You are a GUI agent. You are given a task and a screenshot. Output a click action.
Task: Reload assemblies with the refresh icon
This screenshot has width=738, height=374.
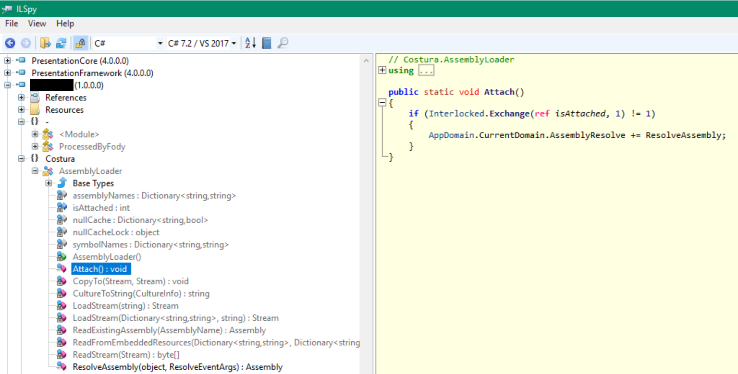pos(61,43)
